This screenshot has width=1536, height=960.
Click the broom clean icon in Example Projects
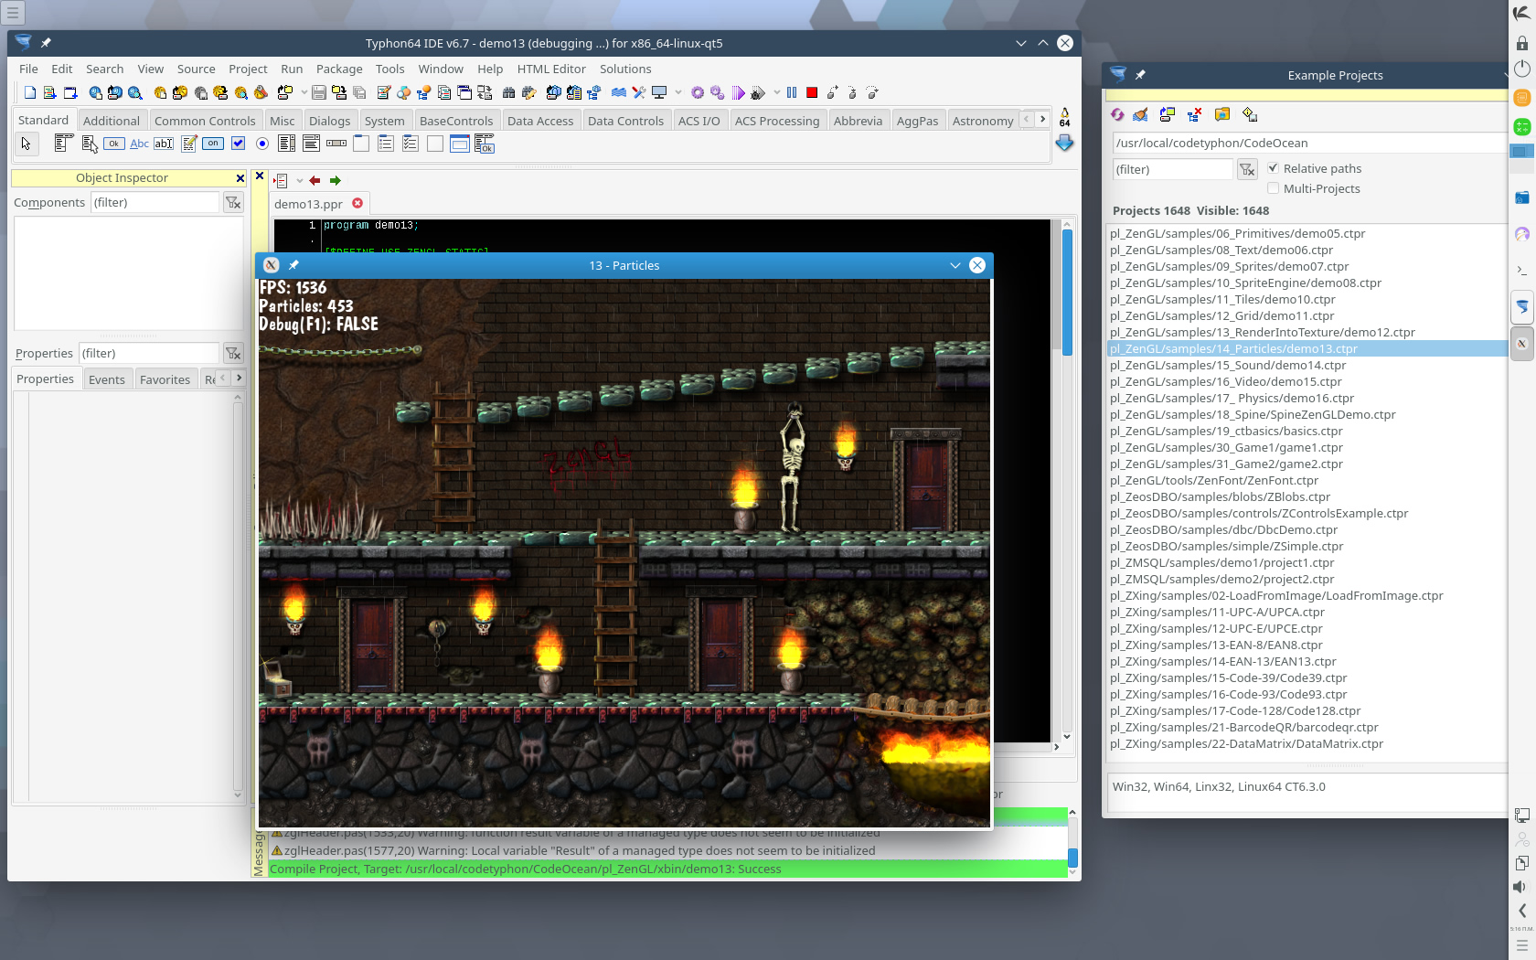pyautogui.click(x=1140, y=115)
